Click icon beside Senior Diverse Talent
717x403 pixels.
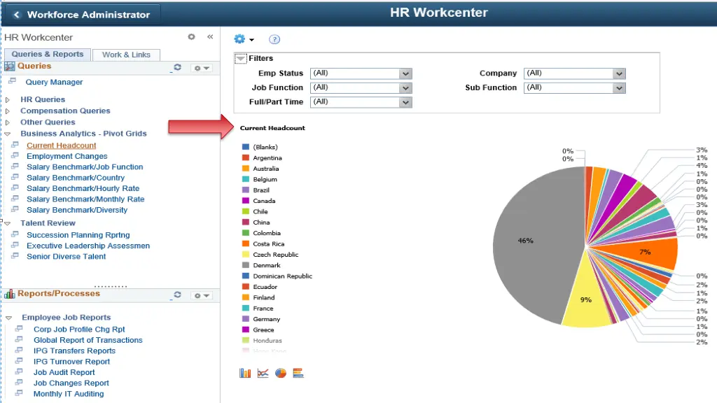[15, 255]
